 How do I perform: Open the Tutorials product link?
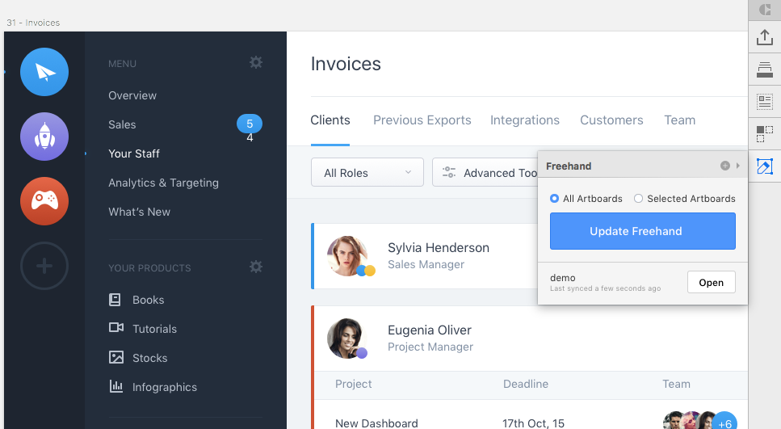tap(154, 329)
